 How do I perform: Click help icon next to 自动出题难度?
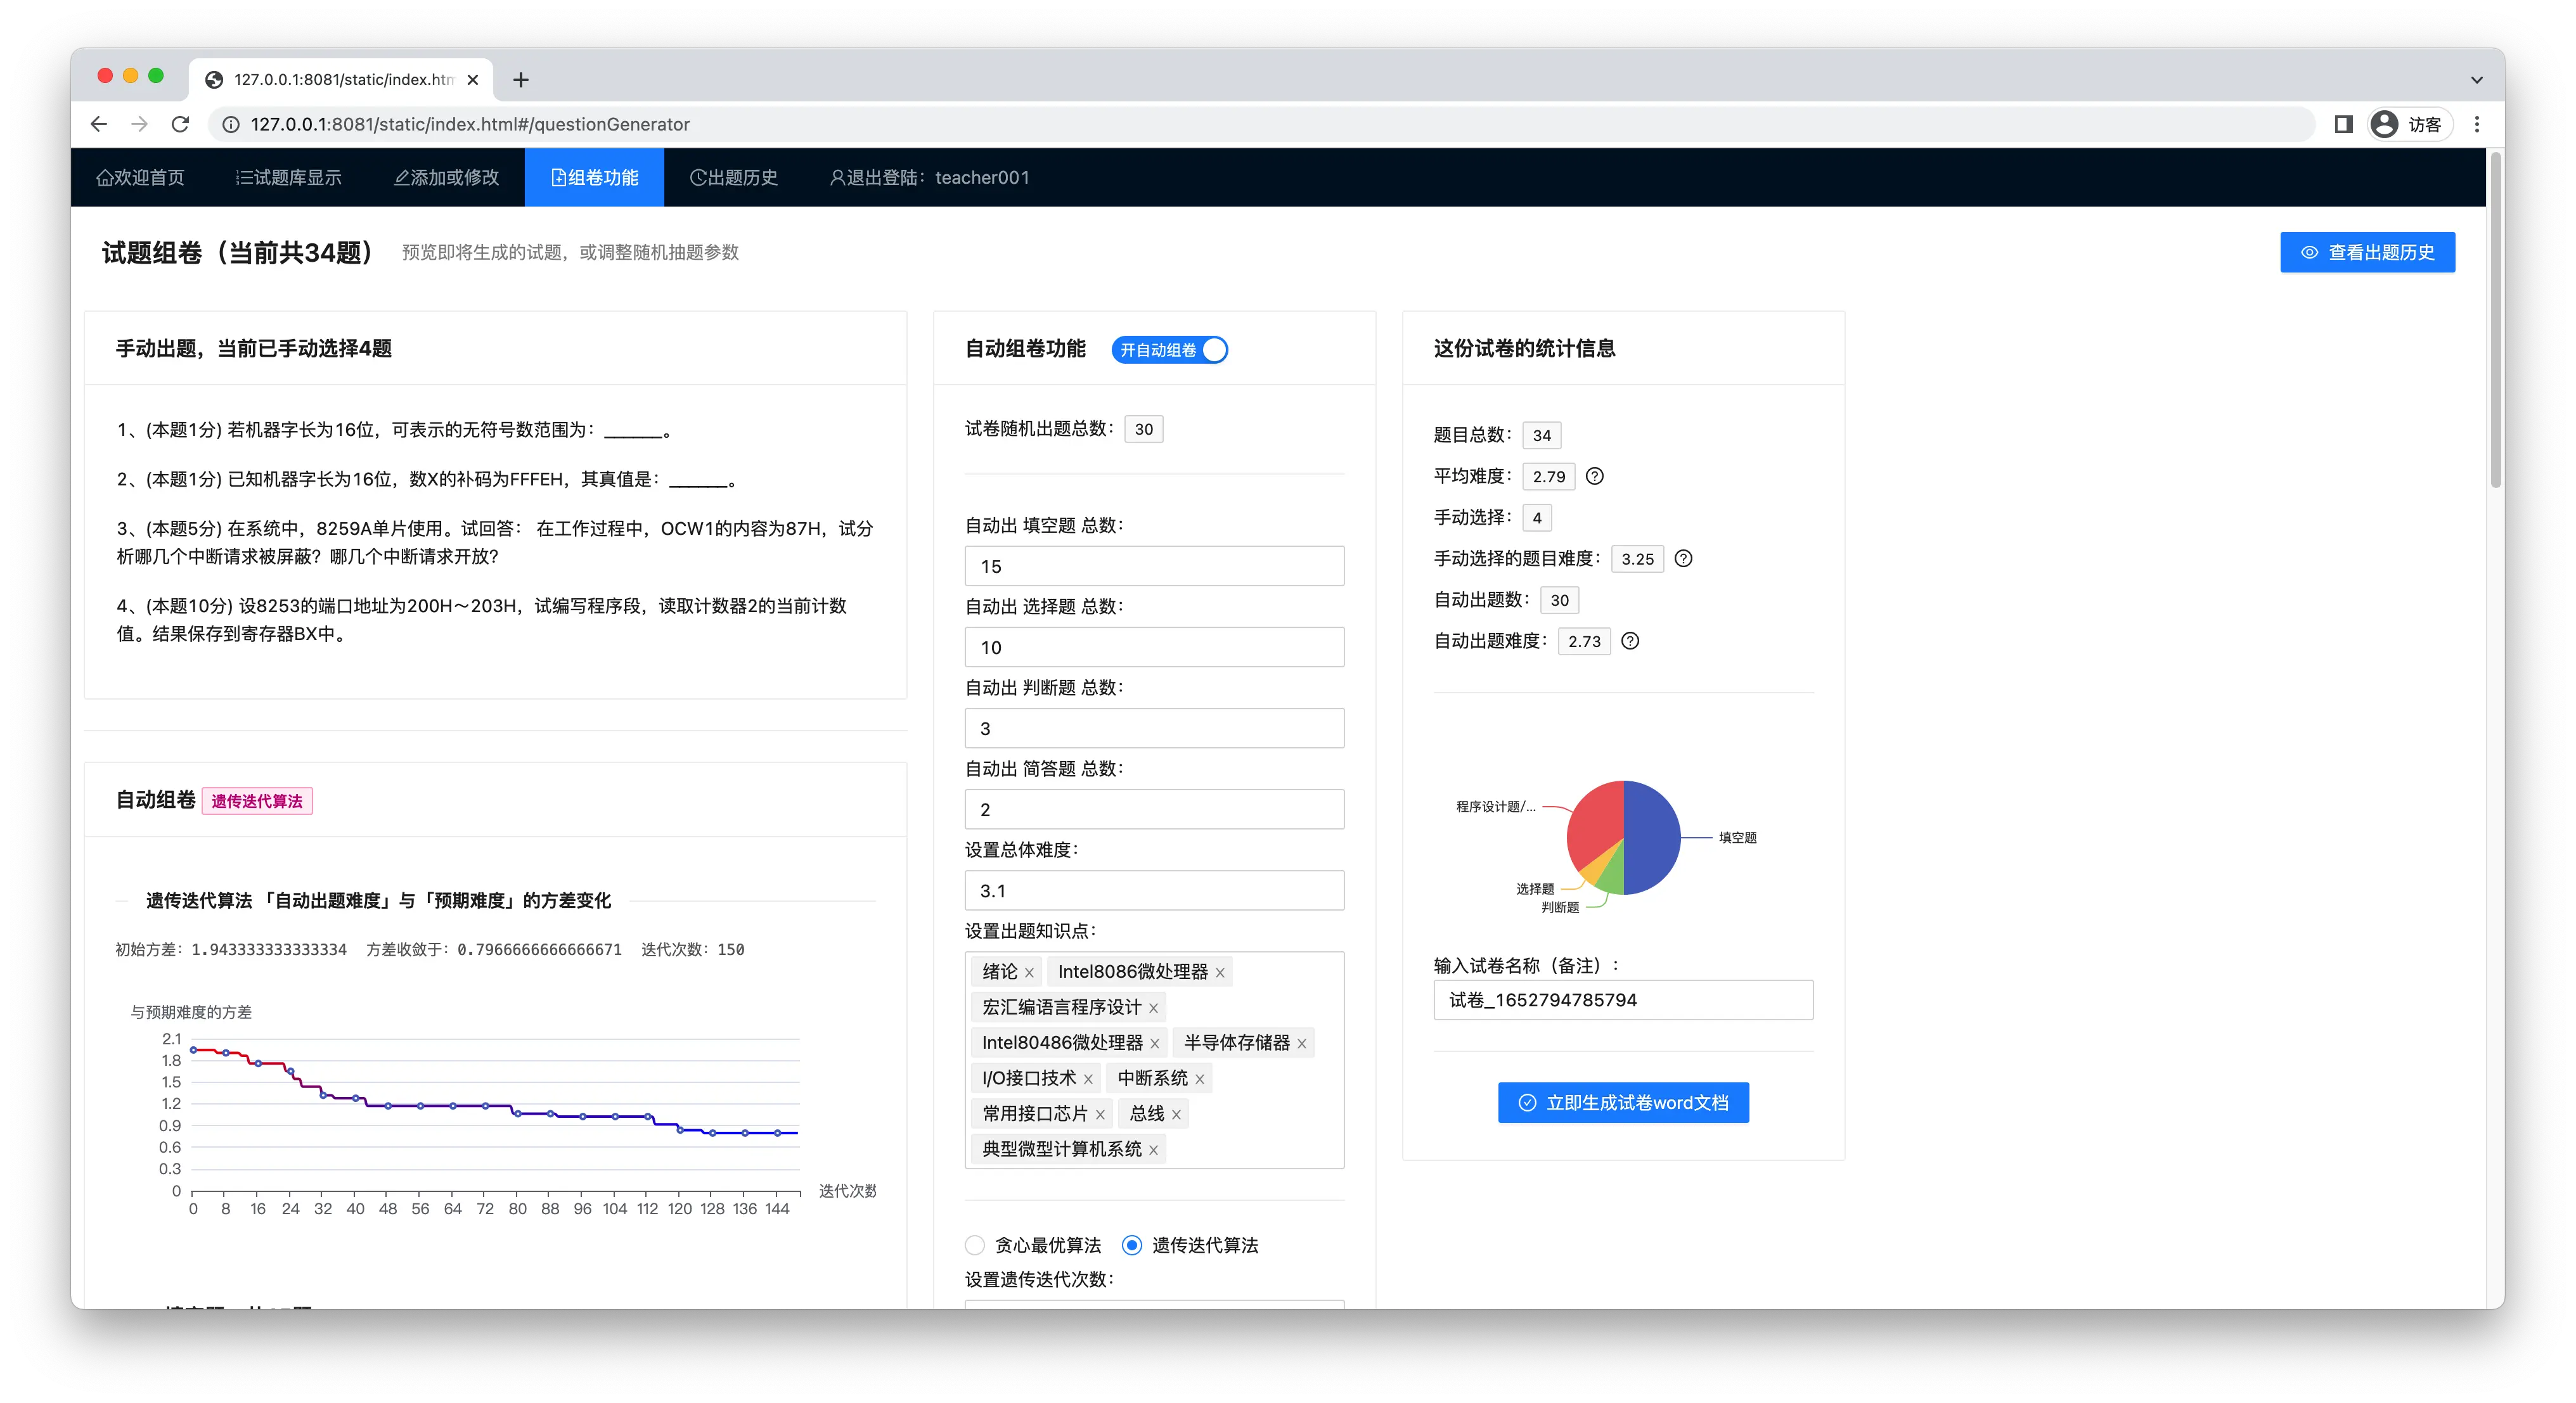1630,641
